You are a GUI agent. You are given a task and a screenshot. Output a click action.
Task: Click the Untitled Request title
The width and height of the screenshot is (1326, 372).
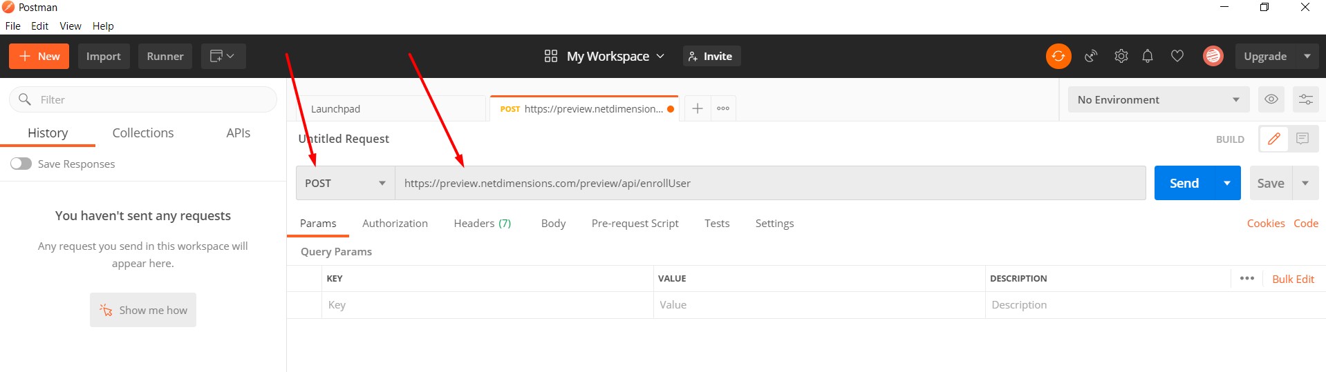344,139
